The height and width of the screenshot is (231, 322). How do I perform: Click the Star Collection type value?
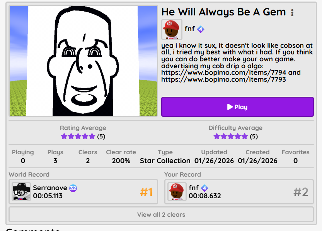click(x=165, y=161)
